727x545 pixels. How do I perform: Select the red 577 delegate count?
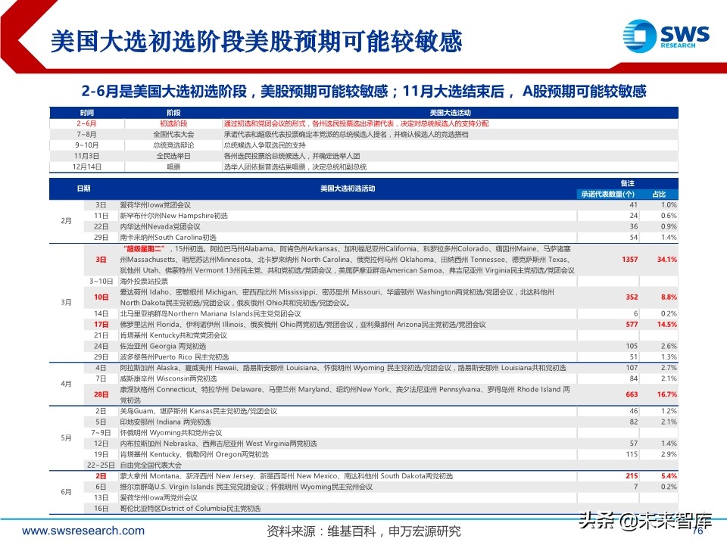[632, 325]
